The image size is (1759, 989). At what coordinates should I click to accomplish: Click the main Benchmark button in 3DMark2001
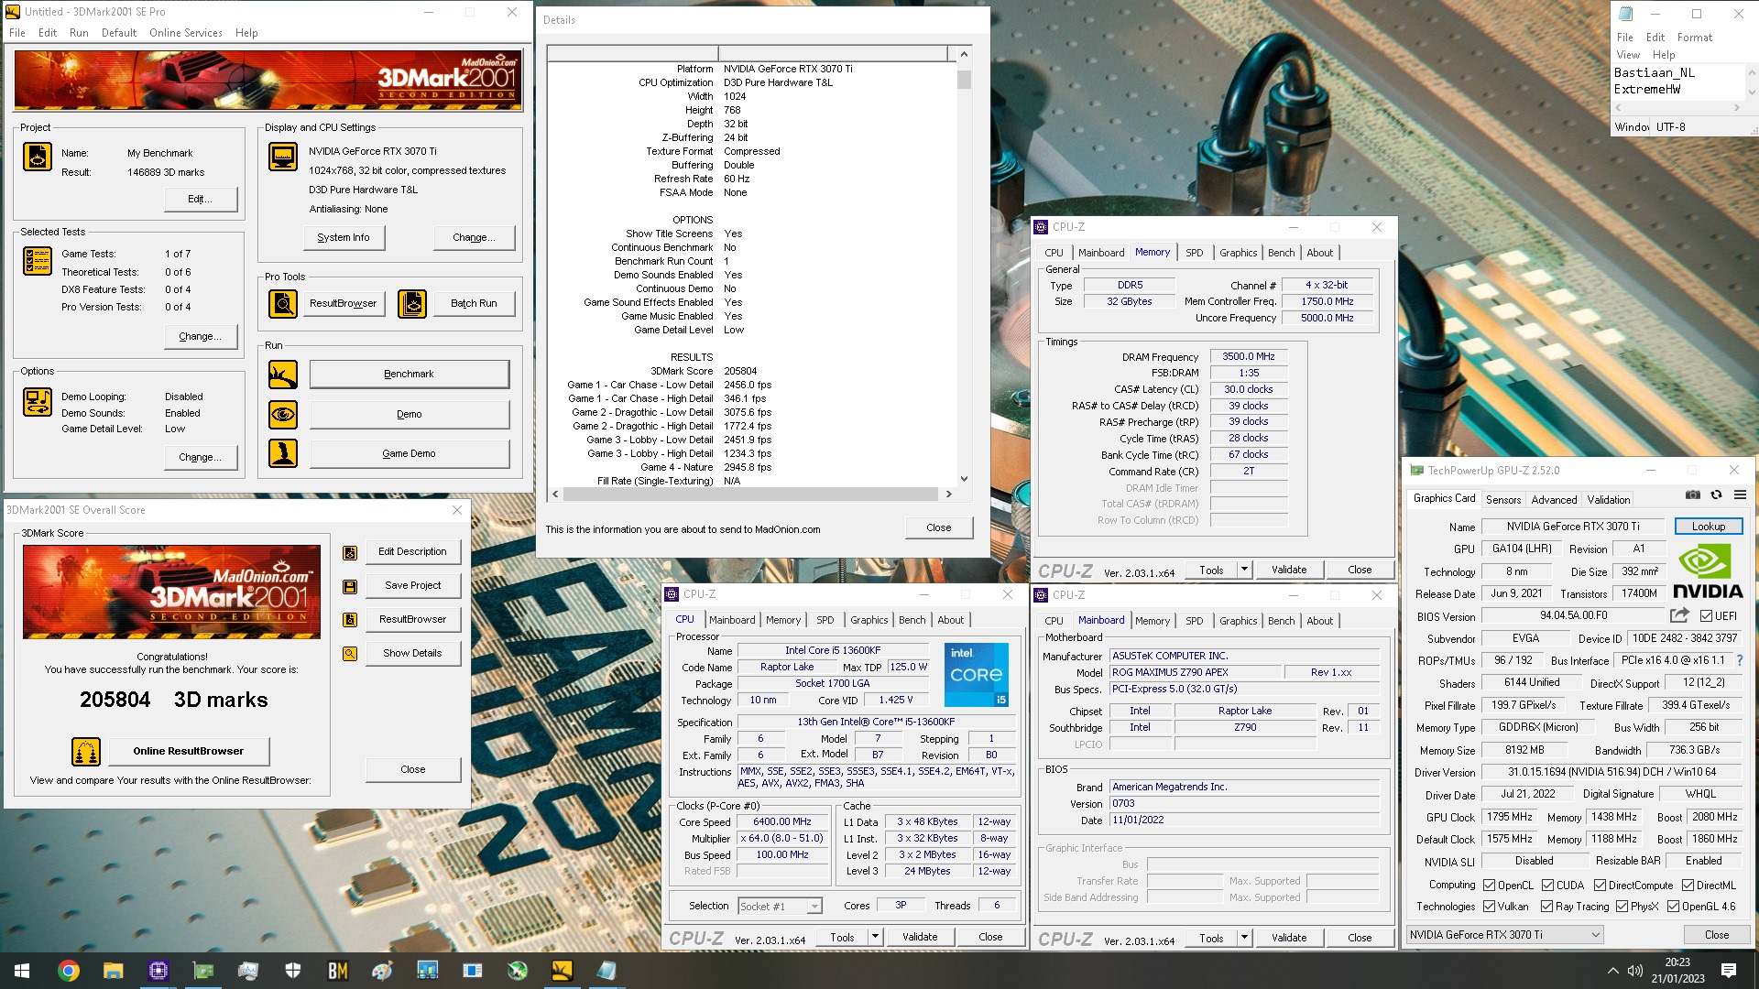point(410,375)
